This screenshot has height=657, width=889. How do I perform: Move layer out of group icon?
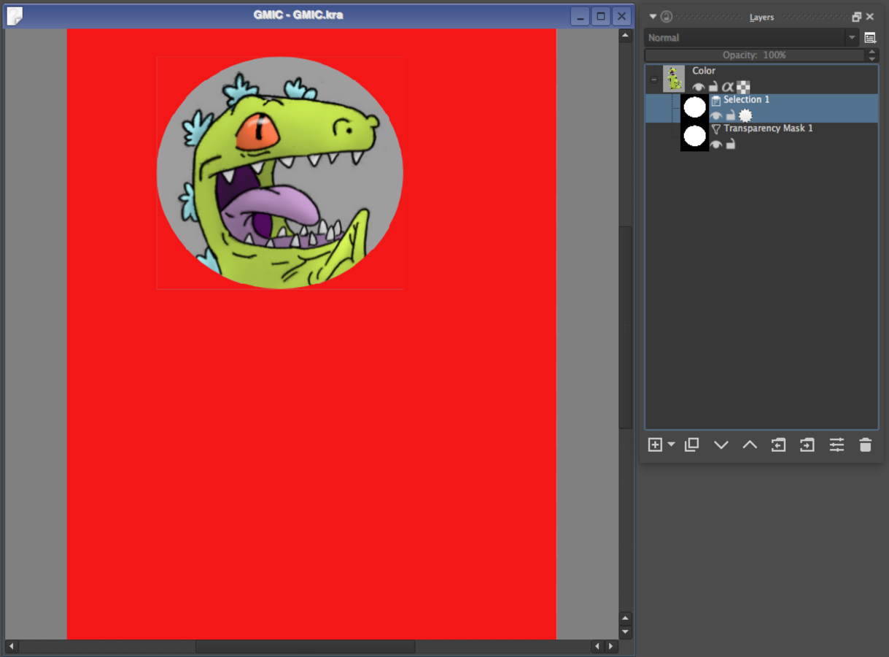tap(778, 445)
